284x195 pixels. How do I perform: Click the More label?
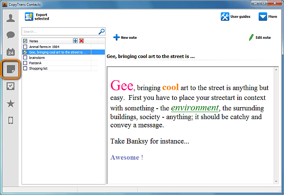[x=273, y=17]
